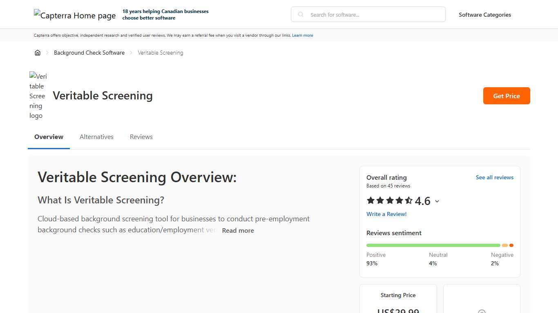Click the Veritable Screening logo image
558x313 pixels.
coord(38,96)
